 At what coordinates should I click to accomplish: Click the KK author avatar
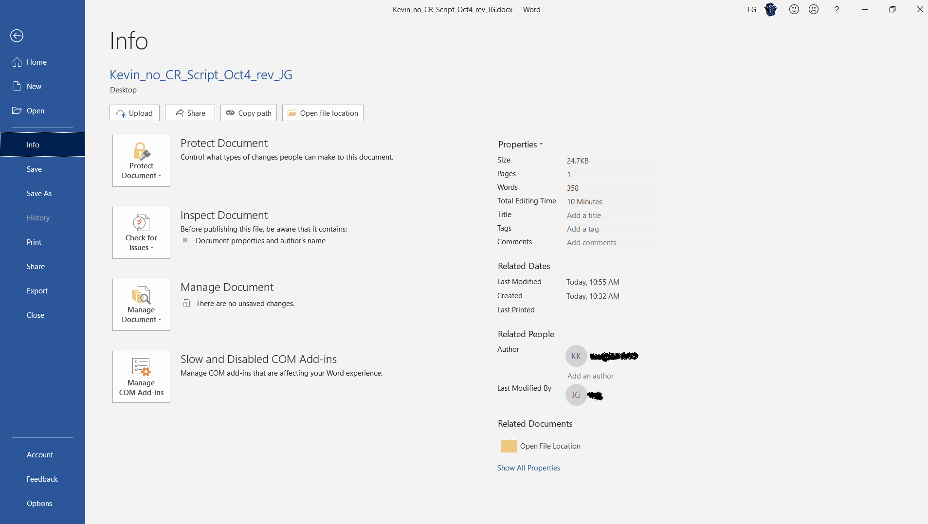[576, 356]
